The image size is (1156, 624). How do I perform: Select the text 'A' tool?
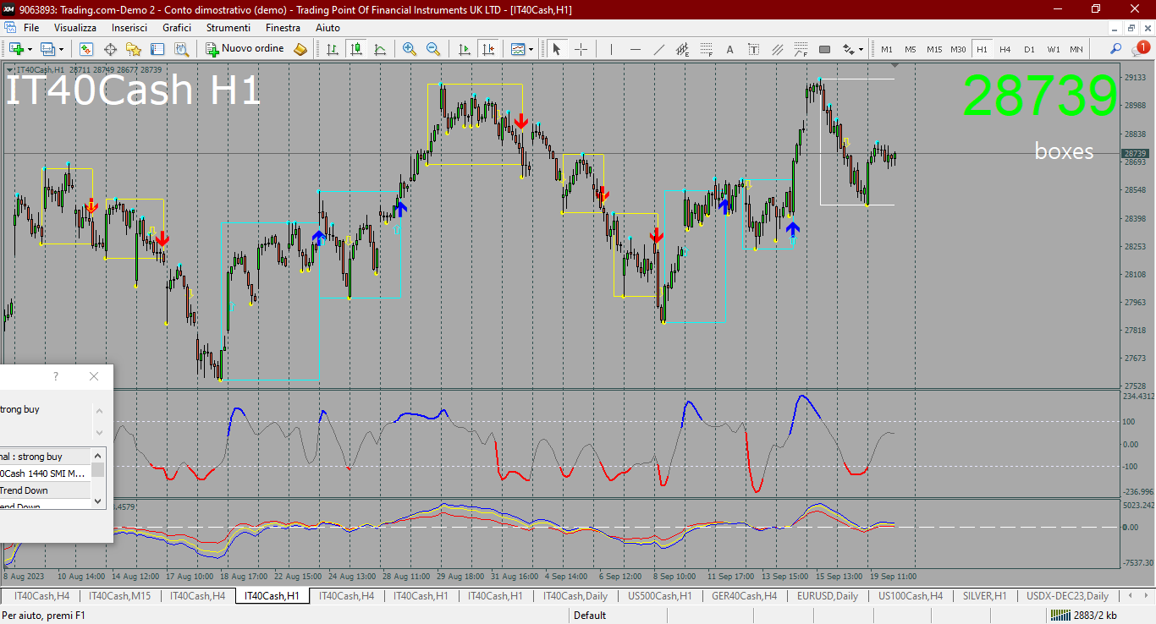(x=729, y=49)
